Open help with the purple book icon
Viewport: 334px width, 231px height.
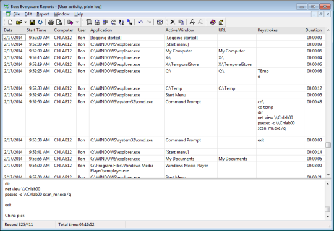click(213, 22)
